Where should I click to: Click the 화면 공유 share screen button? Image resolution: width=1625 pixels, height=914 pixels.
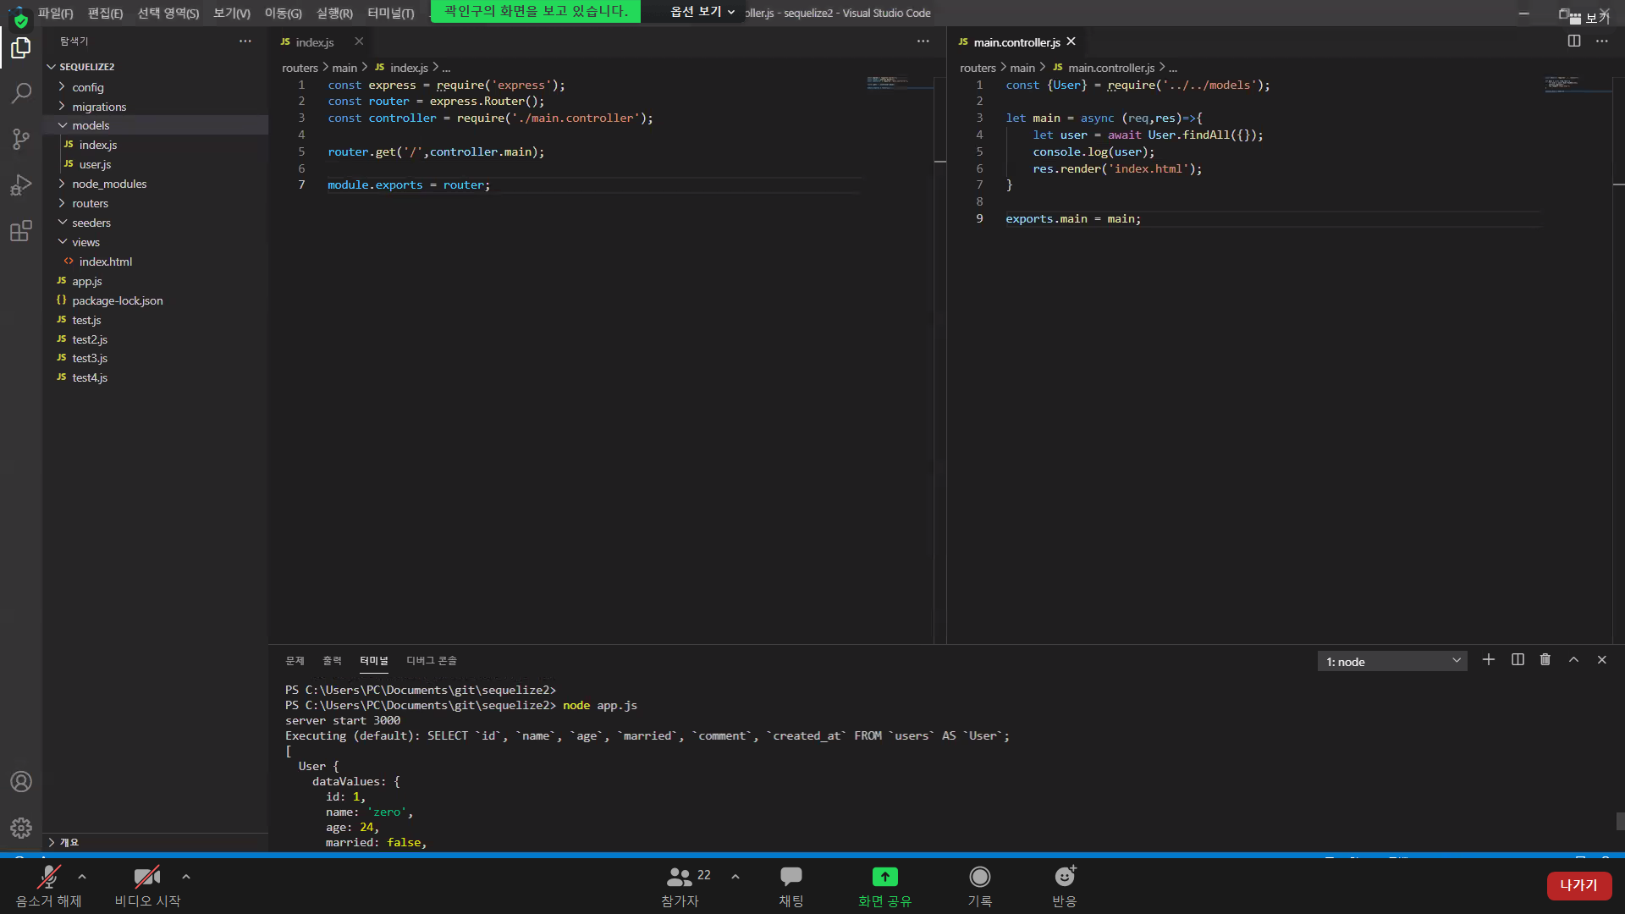pos(884,885)
